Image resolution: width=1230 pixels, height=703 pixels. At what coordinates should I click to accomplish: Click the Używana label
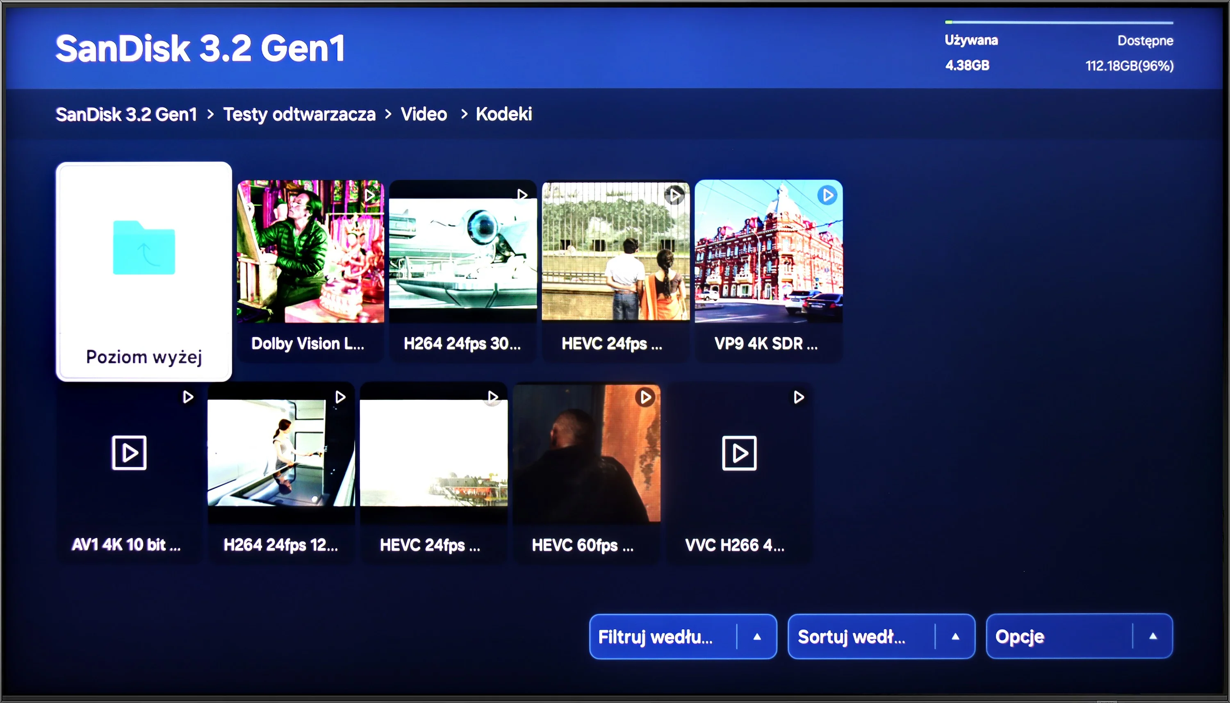[x=971, y=40]
